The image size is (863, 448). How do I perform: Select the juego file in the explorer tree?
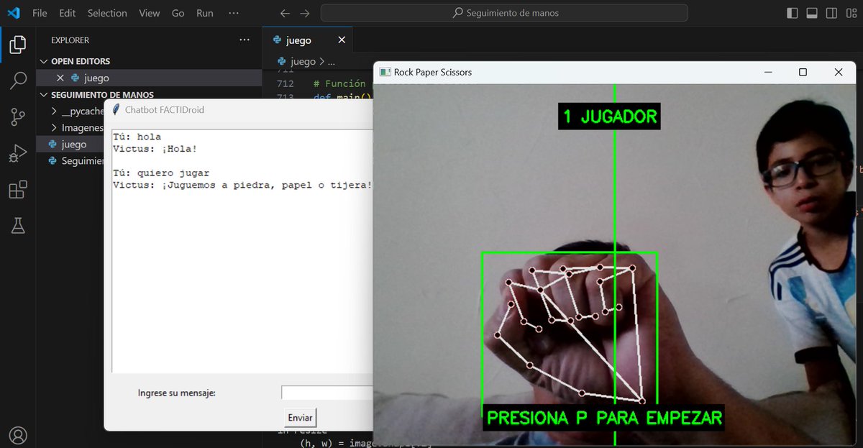pos(70,145)
